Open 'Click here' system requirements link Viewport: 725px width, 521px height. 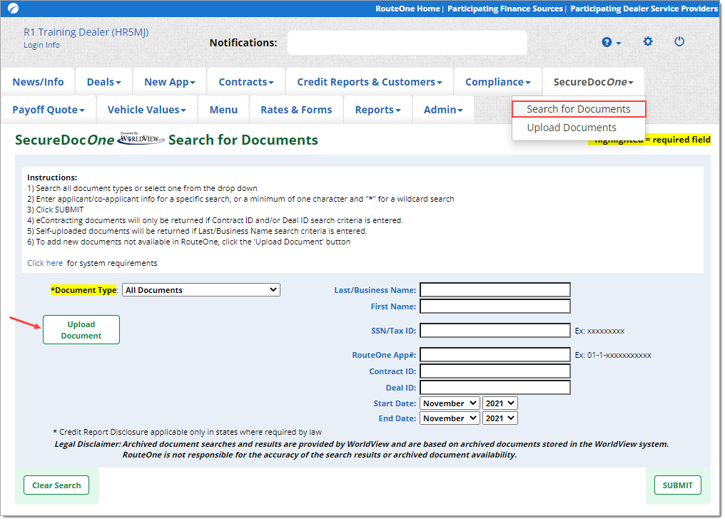45,263
